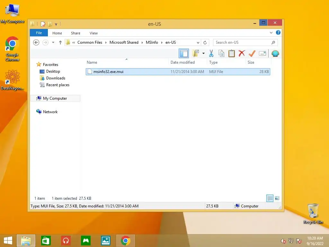Open the red Music headphones taskbar app
This screenshot has height=247, width=329.
66,241
